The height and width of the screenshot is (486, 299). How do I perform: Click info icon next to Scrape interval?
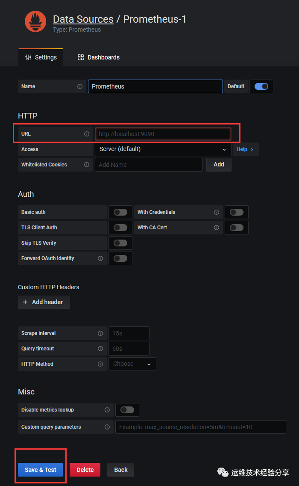(100, 333)
